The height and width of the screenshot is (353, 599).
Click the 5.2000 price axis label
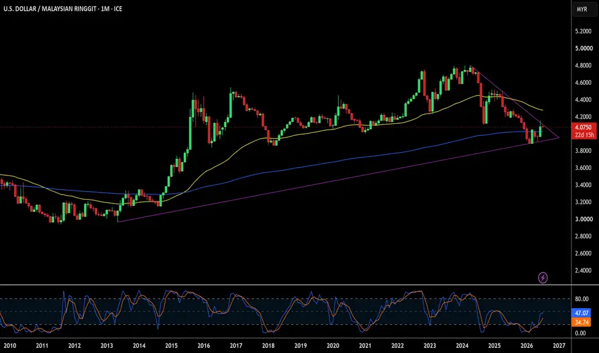pos(584,31)
